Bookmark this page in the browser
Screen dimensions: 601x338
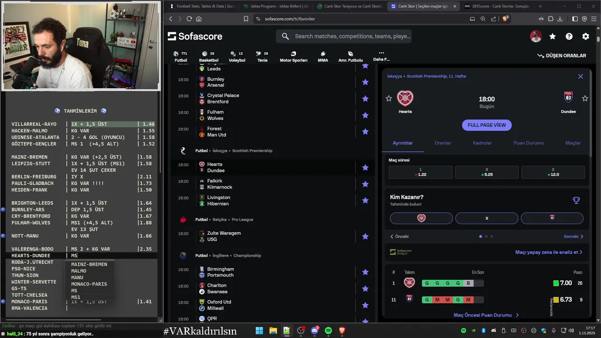click(246, 19)
